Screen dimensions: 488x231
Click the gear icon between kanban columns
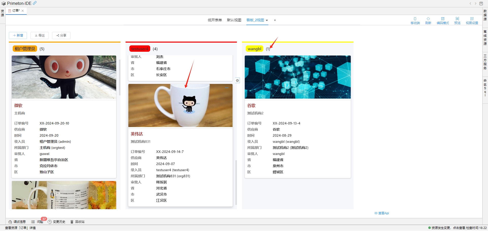(x=237, y=81)
